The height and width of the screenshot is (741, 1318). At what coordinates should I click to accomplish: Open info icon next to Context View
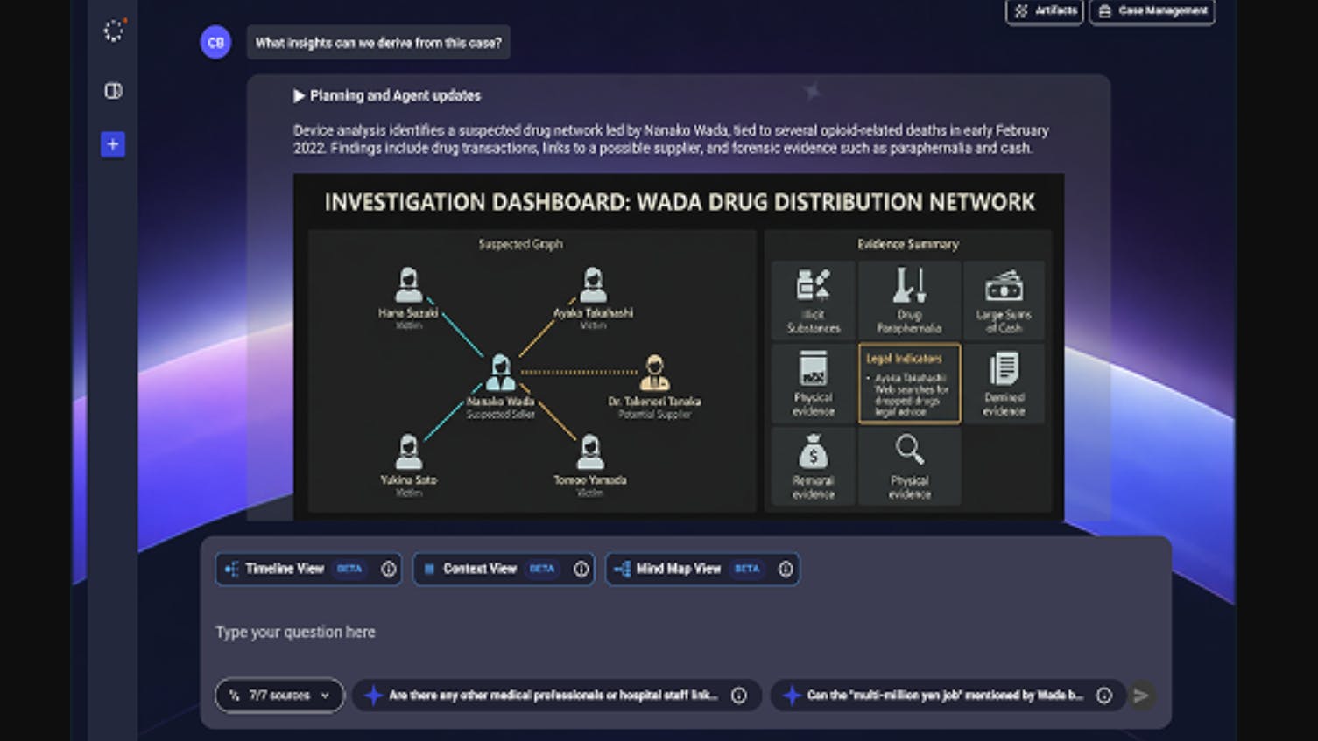point(581,569)
